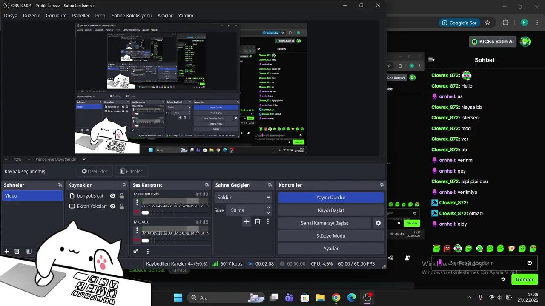Add a new scene with plus icon
This screenshot has height=306, width=545.
(x=7, y=251)
